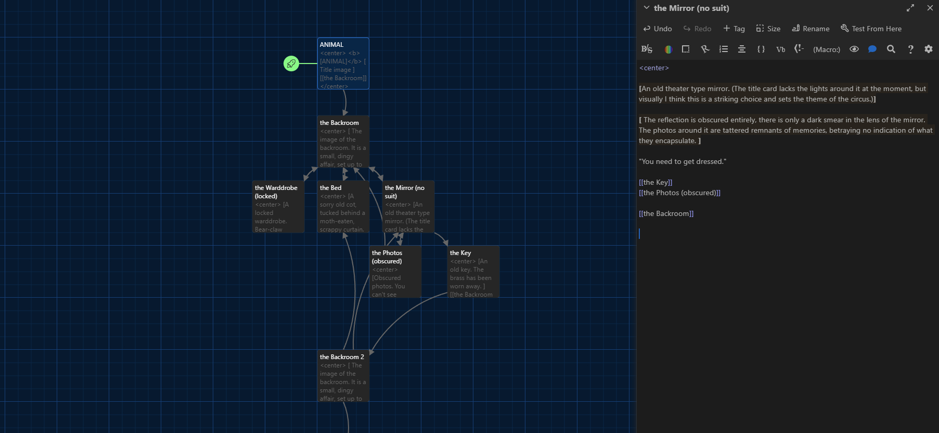The width and height of the screenshot is (939, 433).
Task: Insert a hook with curly braces icon
Action: click(761, 49)
